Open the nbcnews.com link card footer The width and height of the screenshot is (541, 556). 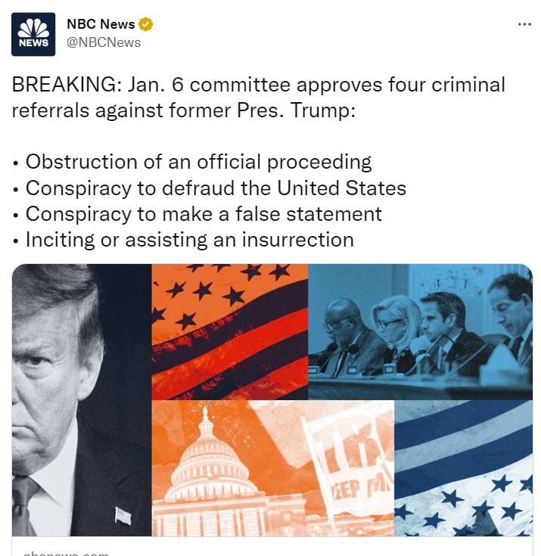272,546
